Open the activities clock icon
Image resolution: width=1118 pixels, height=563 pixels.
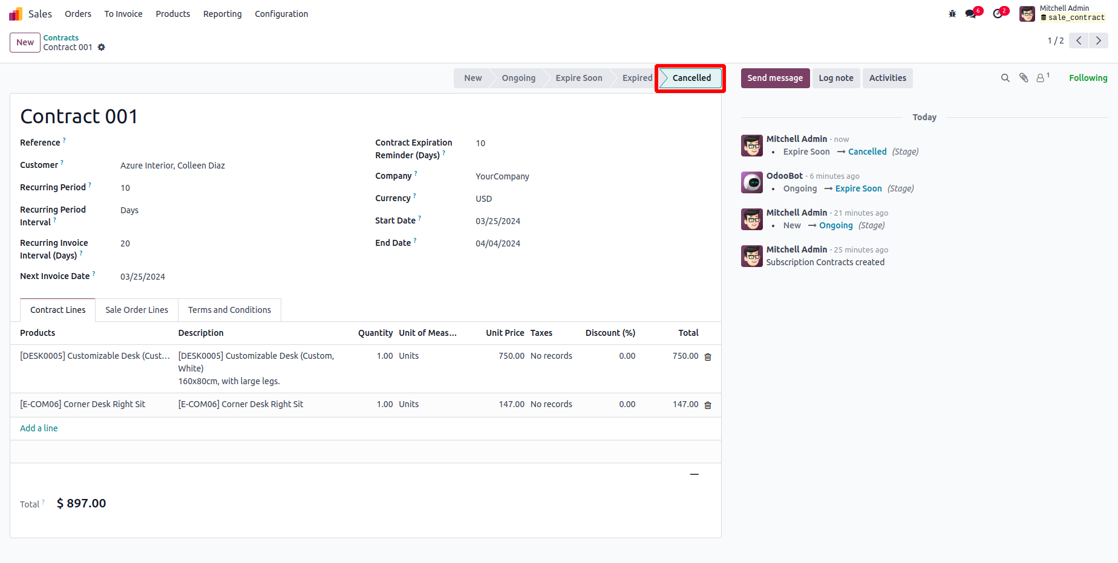pyautogui.click(x=998, y=14)
